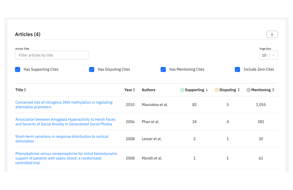Click the Disputing orange question icon
Viewport: 293px width, 190px height.
click(216, 90)
